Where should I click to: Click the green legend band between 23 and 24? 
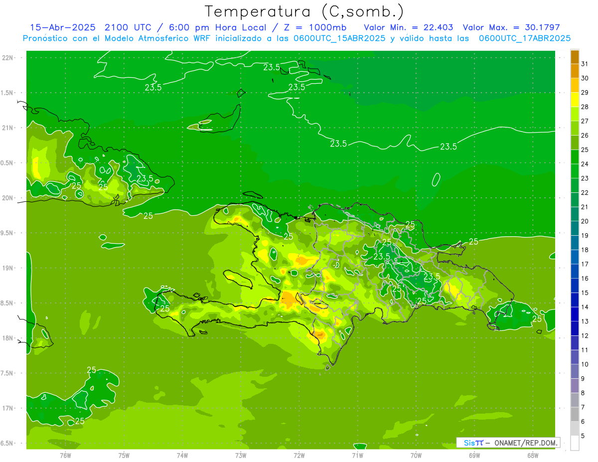point(575,171)
